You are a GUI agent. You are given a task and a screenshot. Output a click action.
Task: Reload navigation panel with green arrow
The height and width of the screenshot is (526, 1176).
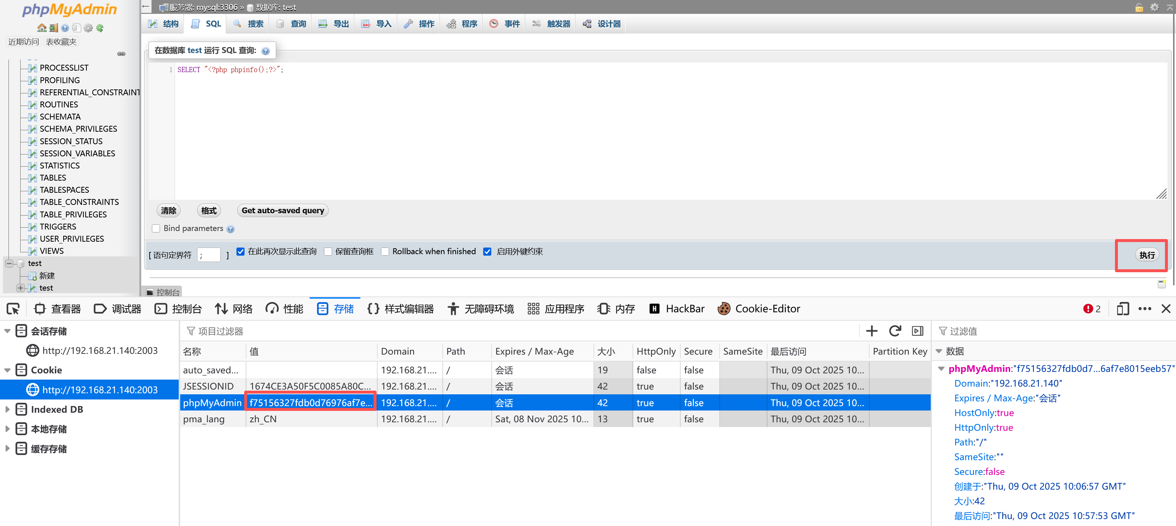tap(100, 28)
